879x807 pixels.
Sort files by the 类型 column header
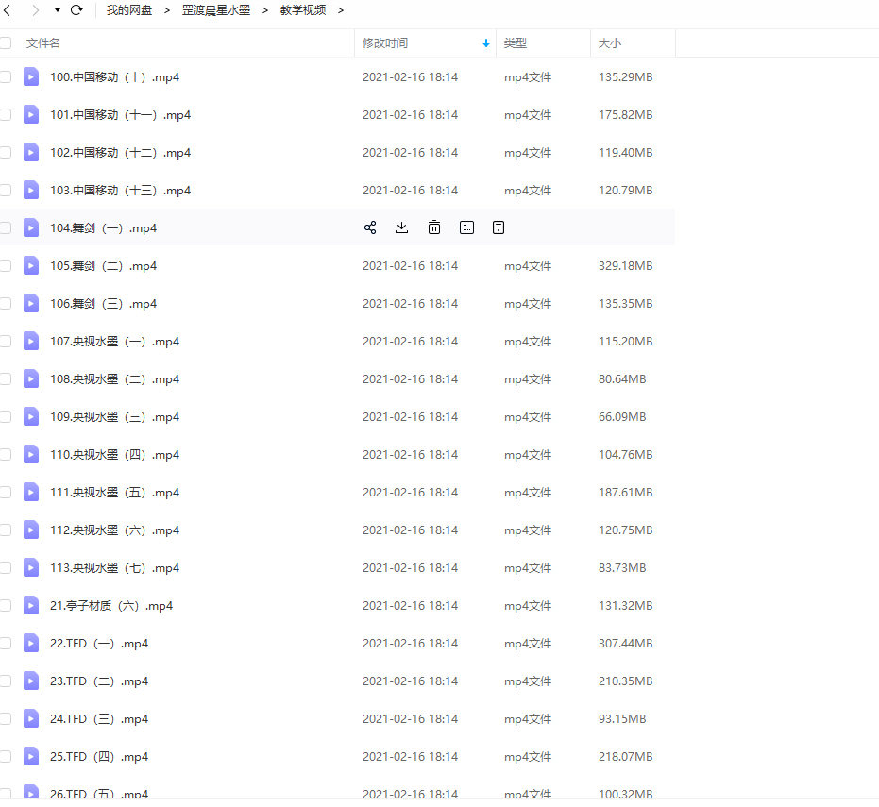coord(516,43)
